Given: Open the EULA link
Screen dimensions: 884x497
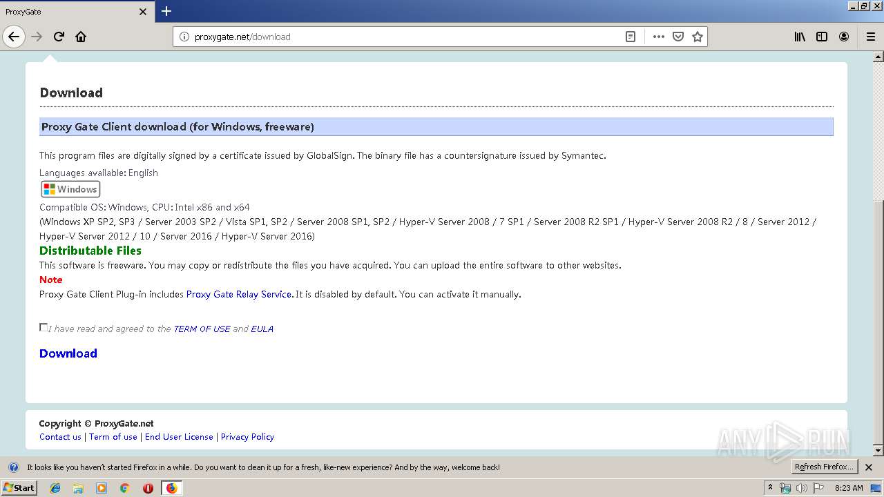Looking at the screenshot, I should point(262,329).
